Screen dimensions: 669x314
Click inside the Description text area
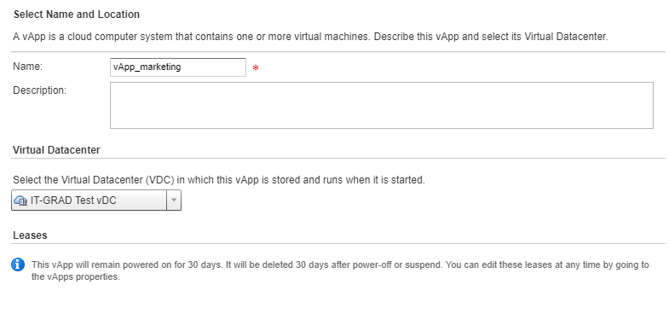[382, 105]
